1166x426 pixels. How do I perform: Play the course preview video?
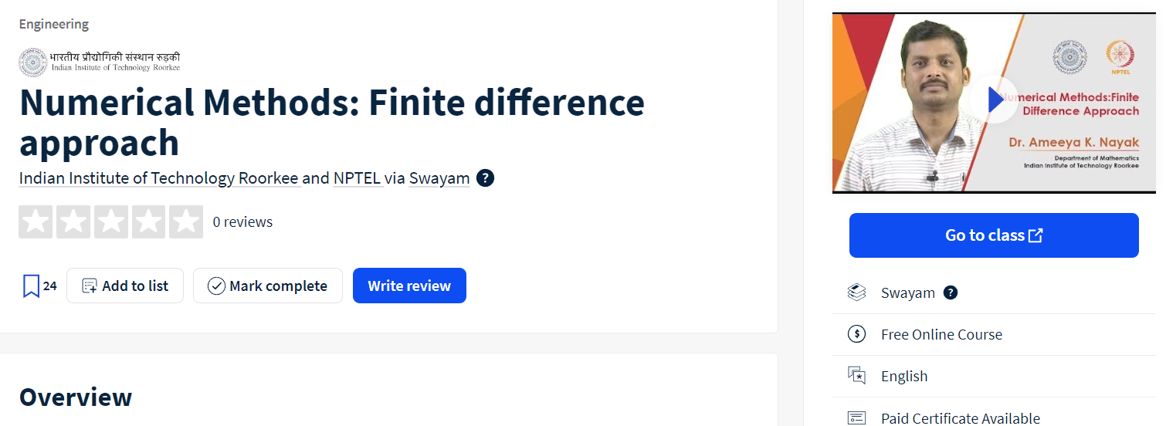coord(993,100)
